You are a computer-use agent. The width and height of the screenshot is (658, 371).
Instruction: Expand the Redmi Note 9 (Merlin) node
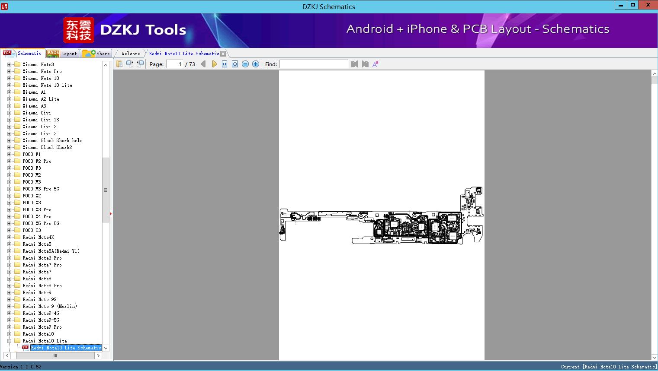point(9,306)
